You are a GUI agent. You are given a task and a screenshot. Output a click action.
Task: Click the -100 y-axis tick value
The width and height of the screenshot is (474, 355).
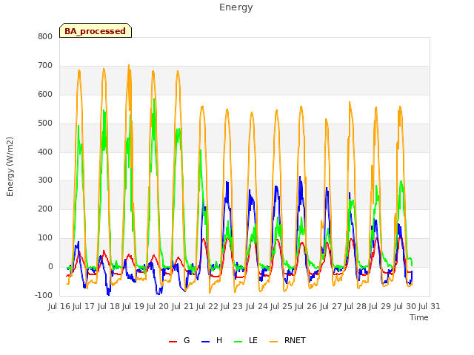pyautogui.click(x=44, y=296)
